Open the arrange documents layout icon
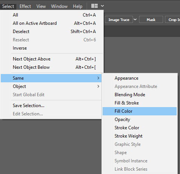Viewport: 180px width, 174px height. pos(94,6)
